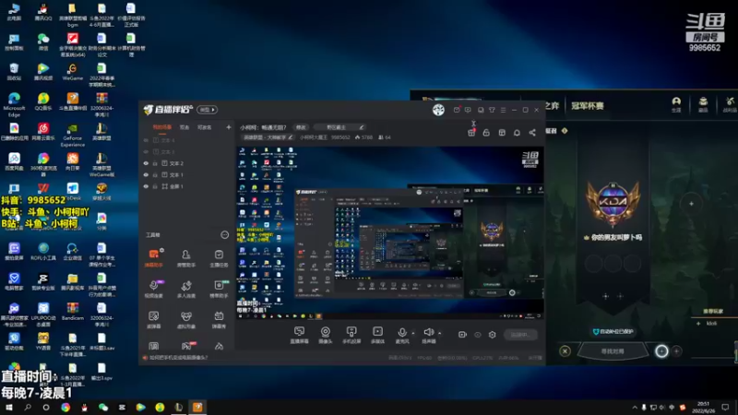This screenshot has width=738, height=415.
Task: Click the notification bell icon in 直播伴侣
Action: point(517,133)
